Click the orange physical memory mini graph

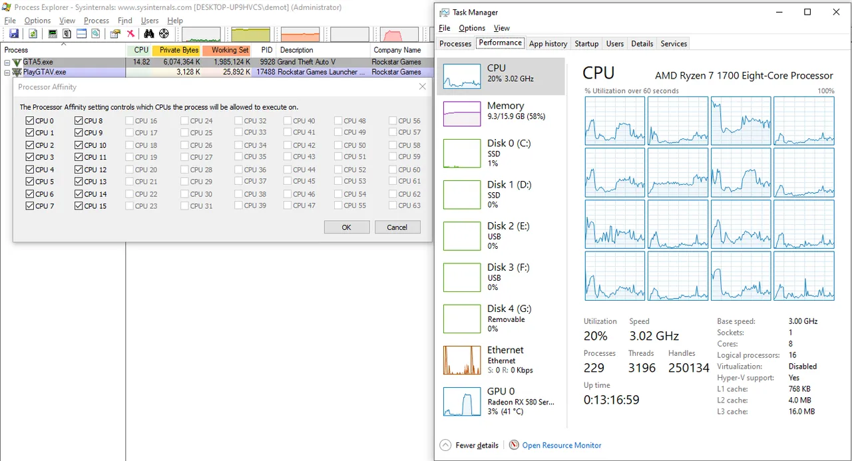[x=300, y=35]
